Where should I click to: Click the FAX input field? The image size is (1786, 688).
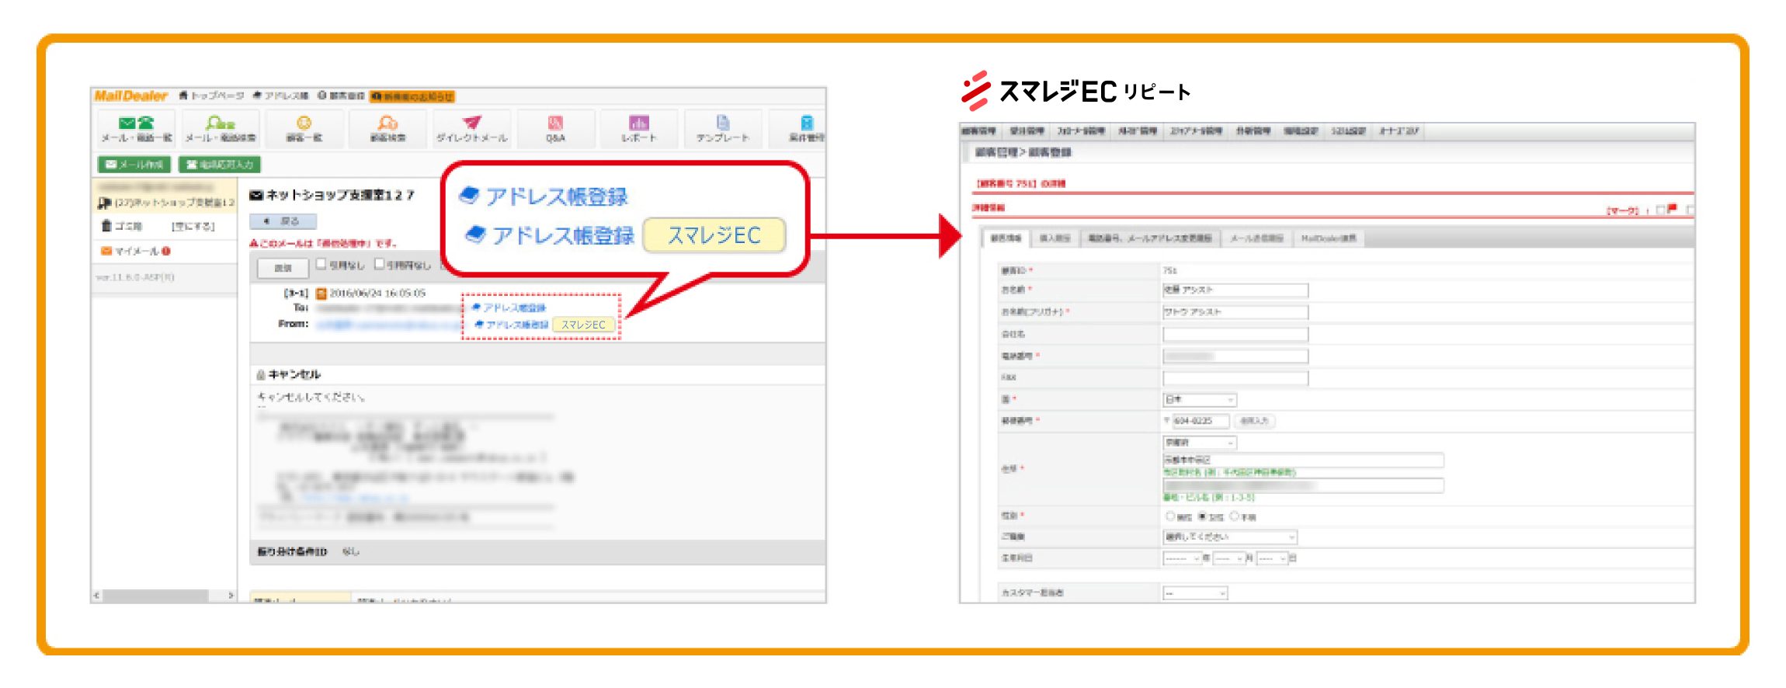pyautogui.click(x=1235, y=378)
